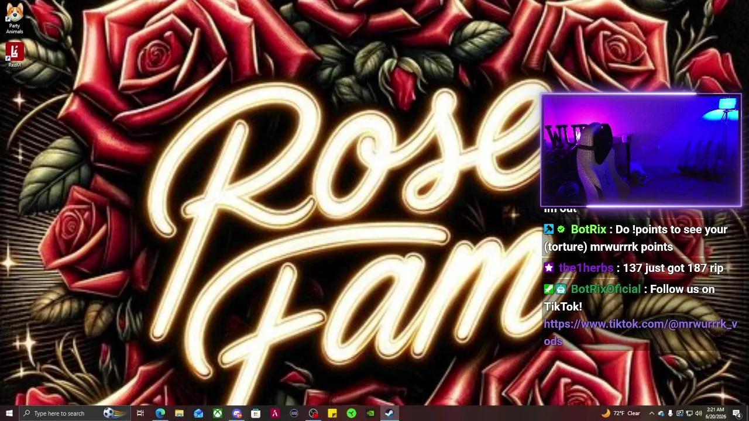Image resolution: width=749 pixels, height=421 pixels.
Task: Open the ReaM desktop shortcut
Action: 15,55
